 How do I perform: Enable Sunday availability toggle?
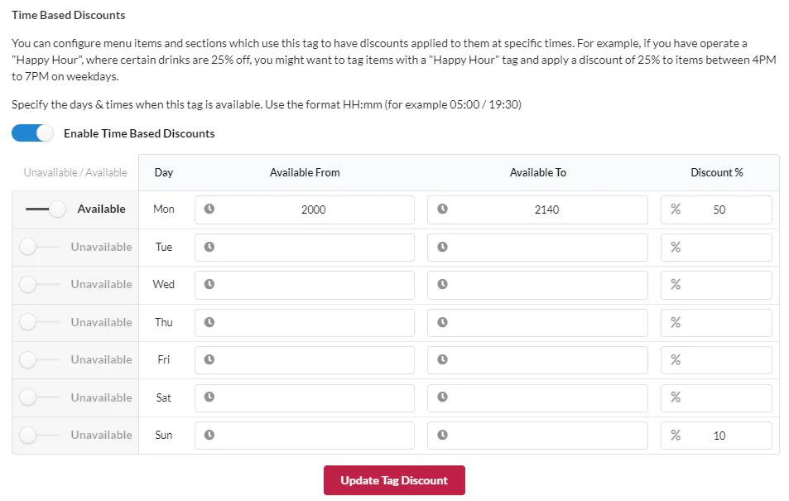click(39, 435)
